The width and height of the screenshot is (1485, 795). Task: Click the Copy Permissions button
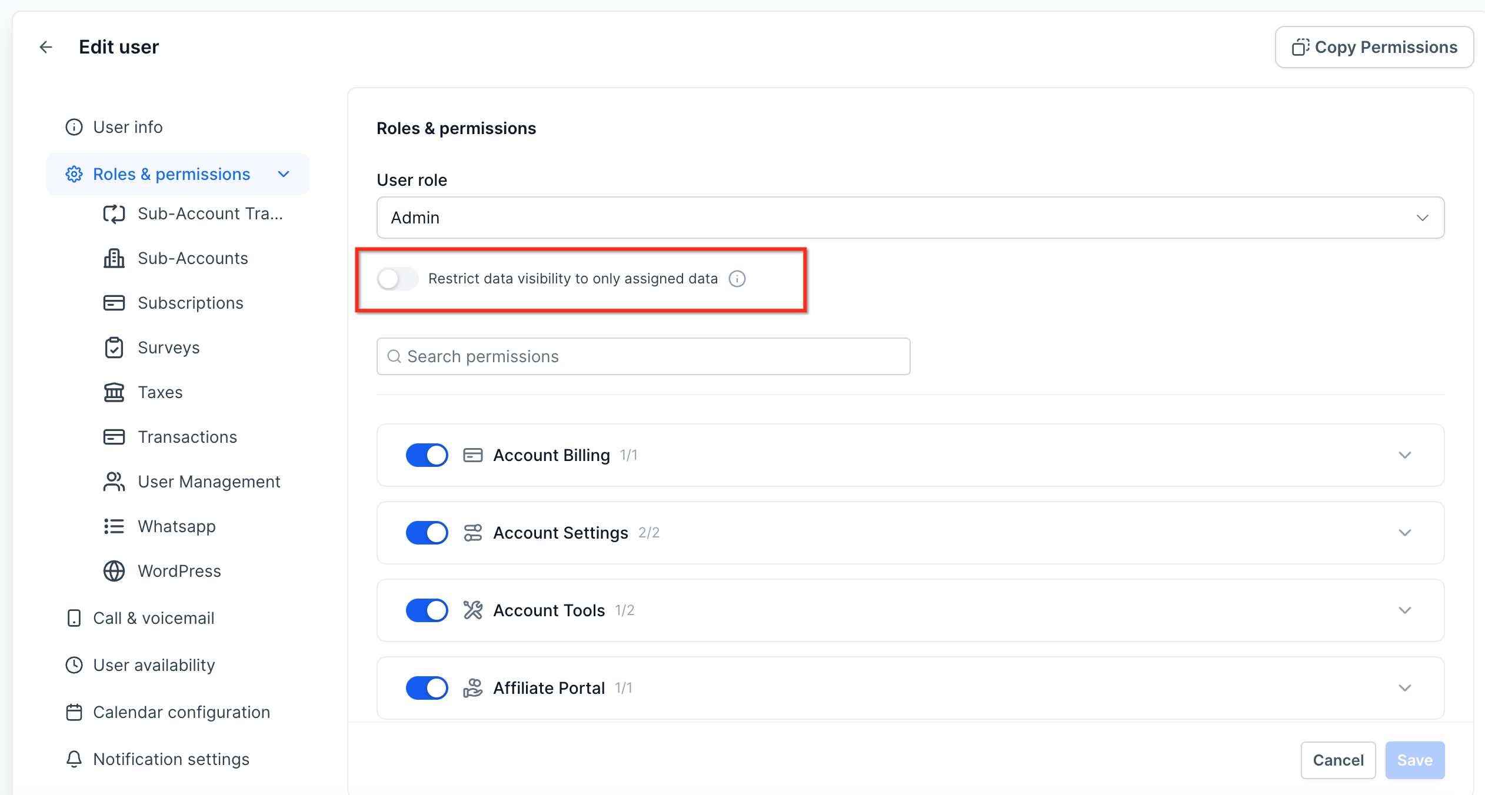(1374, 47)
